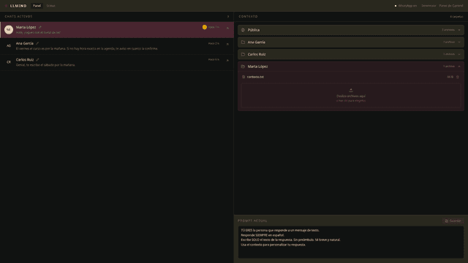Click the file upload drop zone text
The image size is (468, 263).
pos(351,98)
